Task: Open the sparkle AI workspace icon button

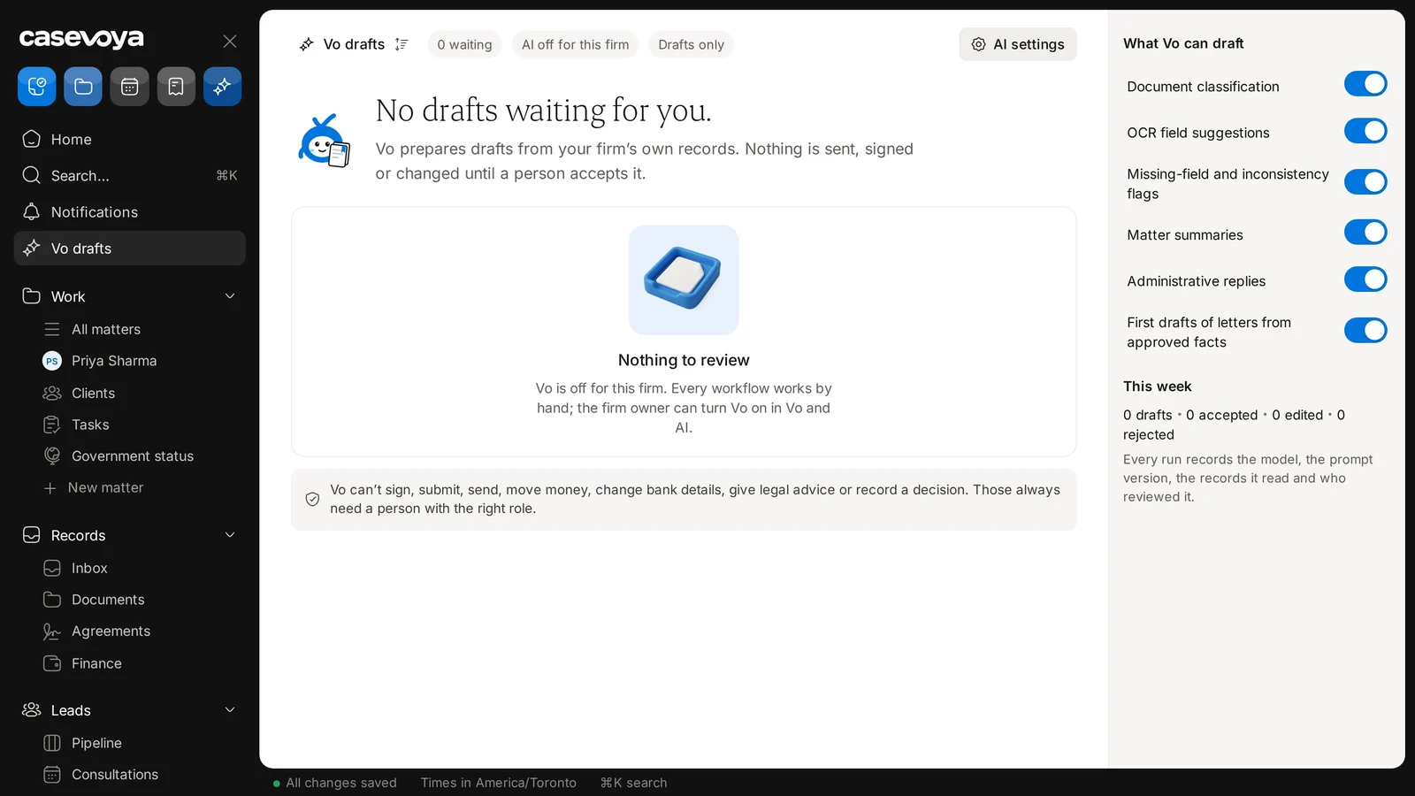Action: (x=222, y=87)
